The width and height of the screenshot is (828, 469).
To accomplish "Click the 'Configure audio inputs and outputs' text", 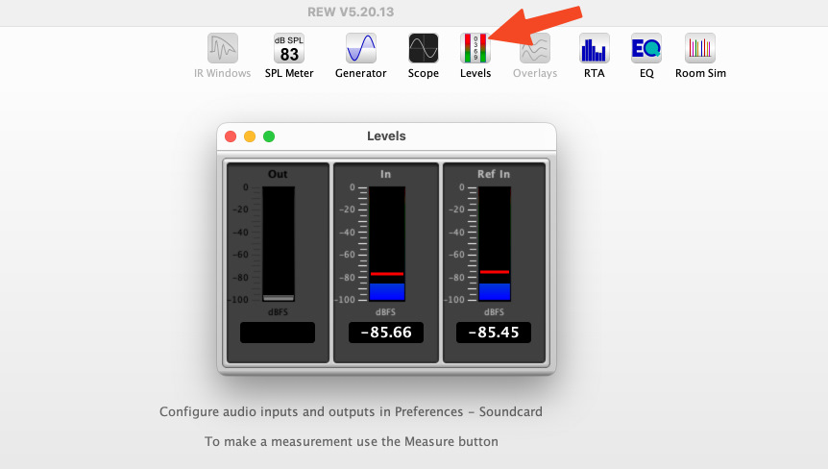I will (351, 412).
